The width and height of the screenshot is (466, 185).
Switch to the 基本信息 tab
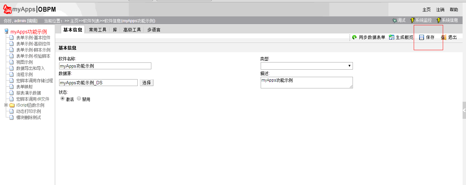(73, 30)
